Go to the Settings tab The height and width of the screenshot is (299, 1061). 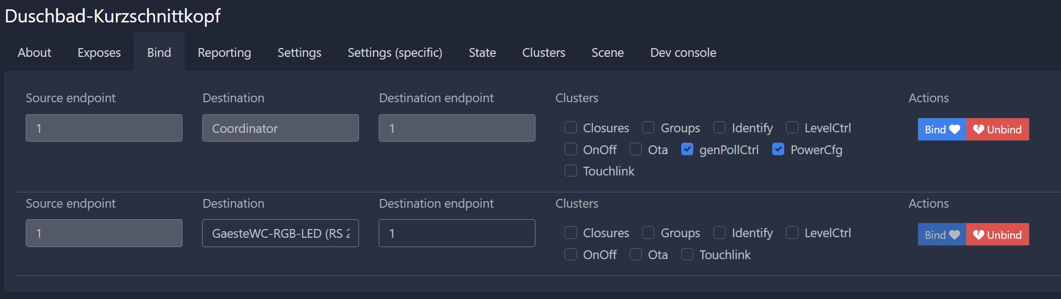pyautogui.click(x=299, y=52)
